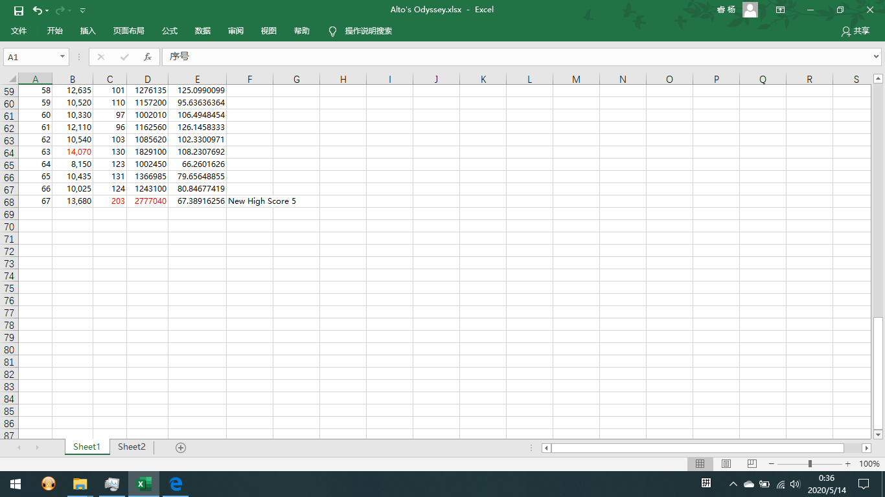Image resolution: width=885 pixels, height=497 pixels.
Task: Open the 帮助 ribbon tab
Action: coord(302,31)
